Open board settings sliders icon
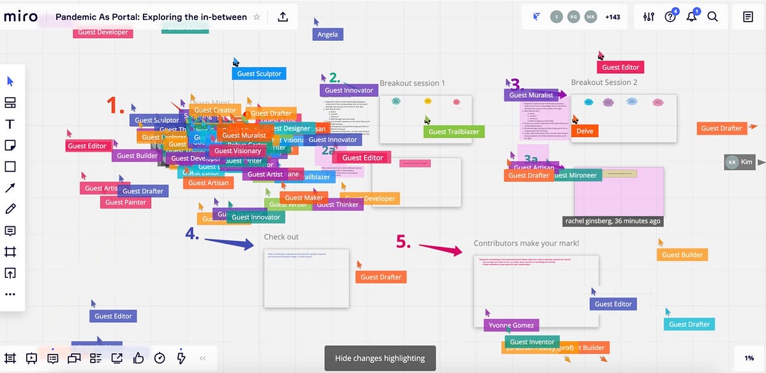The width and height of the screenshot is (766, 373). coord(649,17)
